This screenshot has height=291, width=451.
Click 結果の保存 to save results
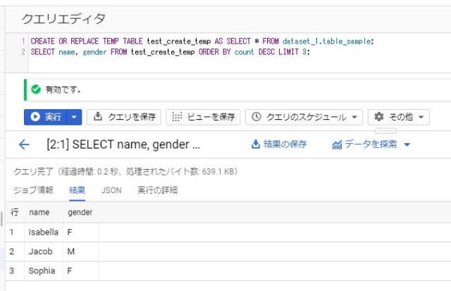(285, 144)
